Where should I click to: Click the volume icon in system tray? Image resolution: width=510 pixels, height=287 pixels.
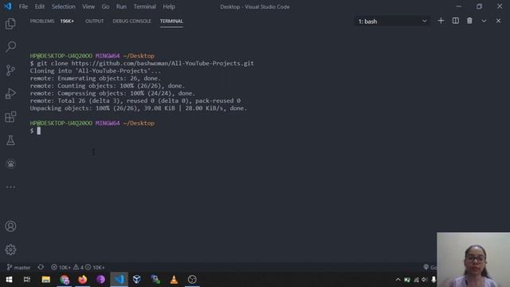tap(424, 280)
